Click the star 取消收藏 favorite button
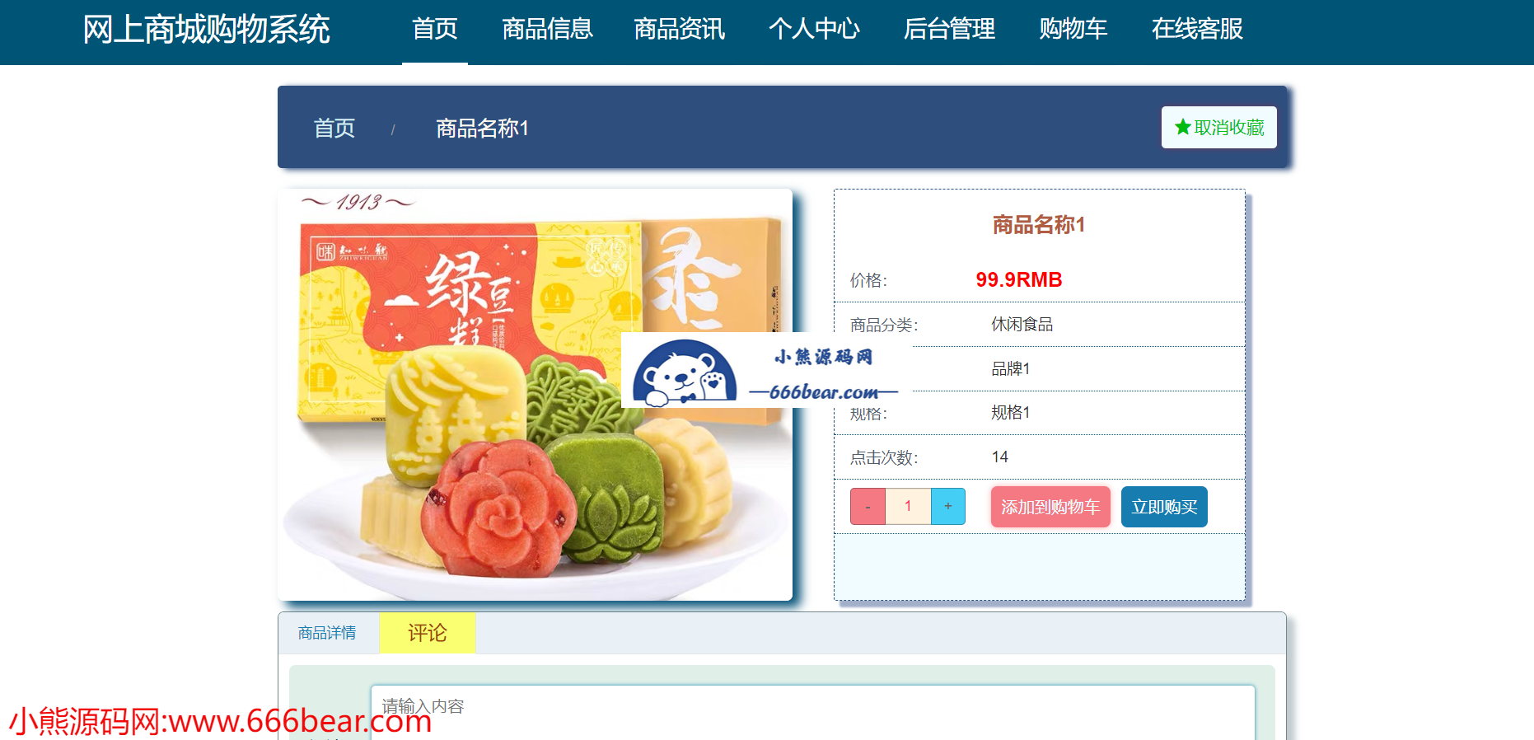 tap(1218, 128)
